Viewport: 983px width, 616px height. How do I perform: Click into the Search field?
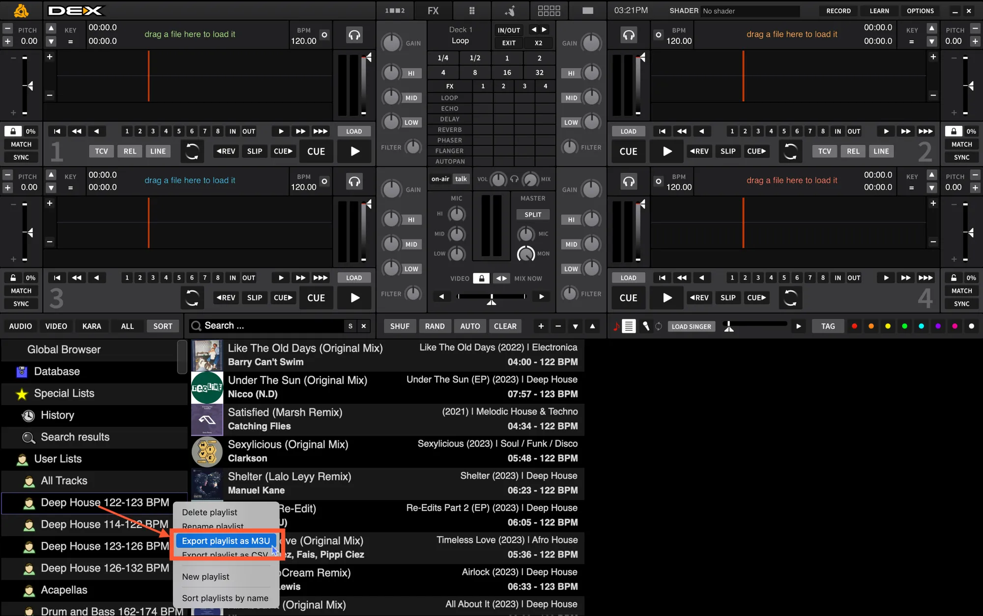270,326
